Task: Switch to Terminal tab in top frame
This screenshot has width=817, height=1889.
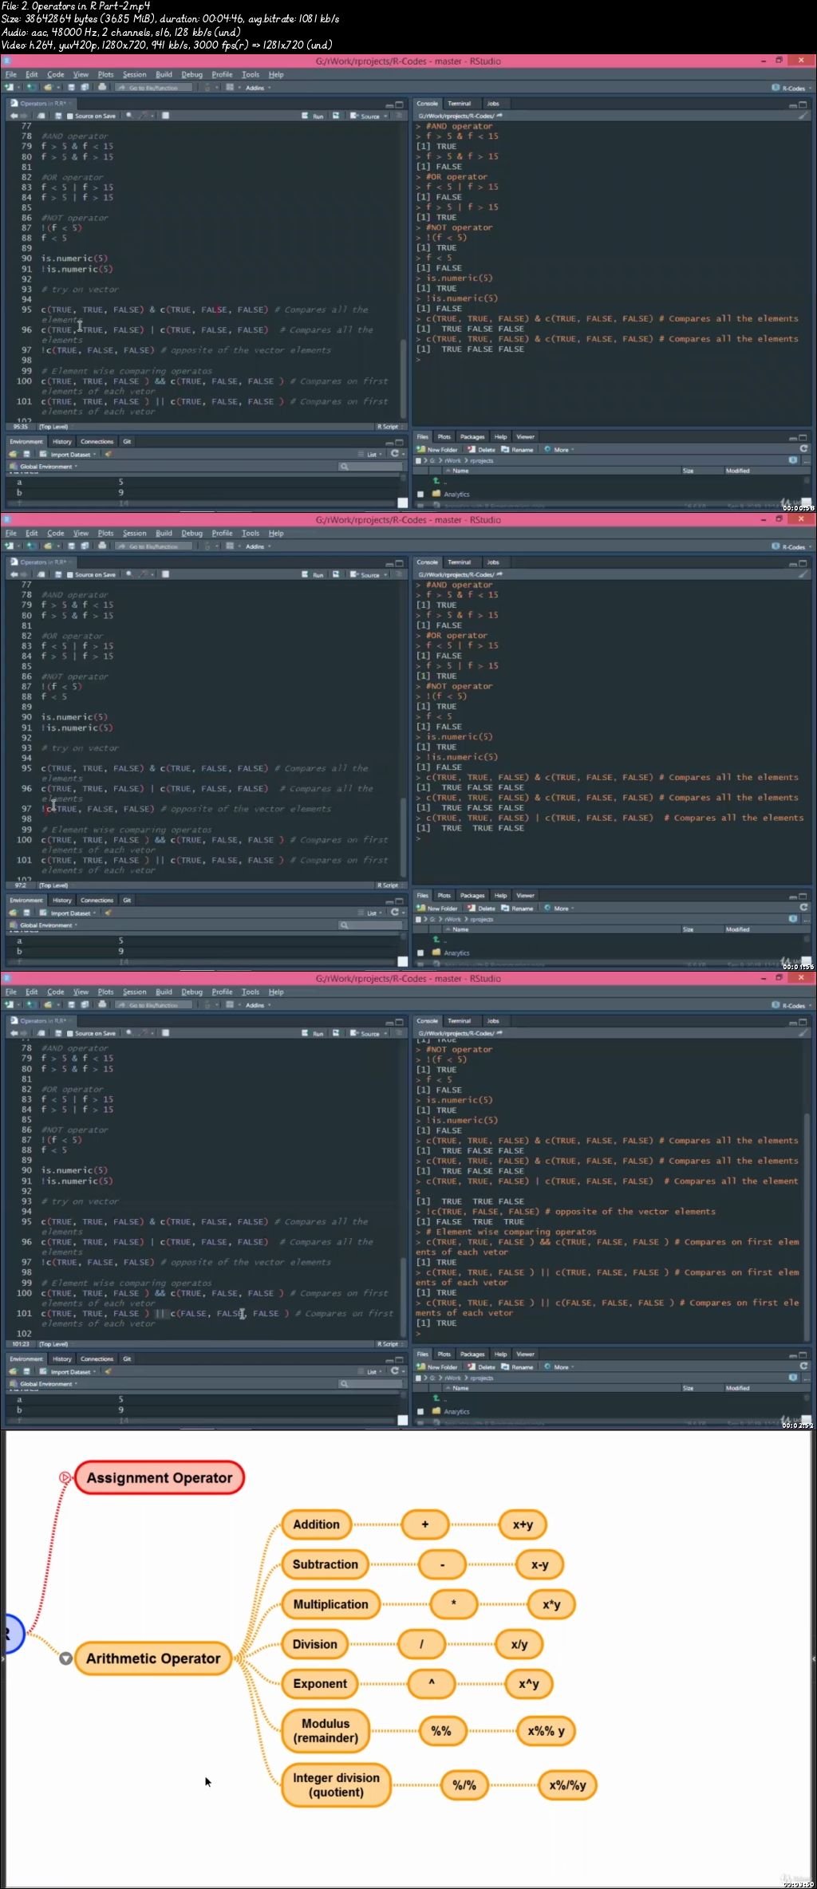Action: coord(459,104)
